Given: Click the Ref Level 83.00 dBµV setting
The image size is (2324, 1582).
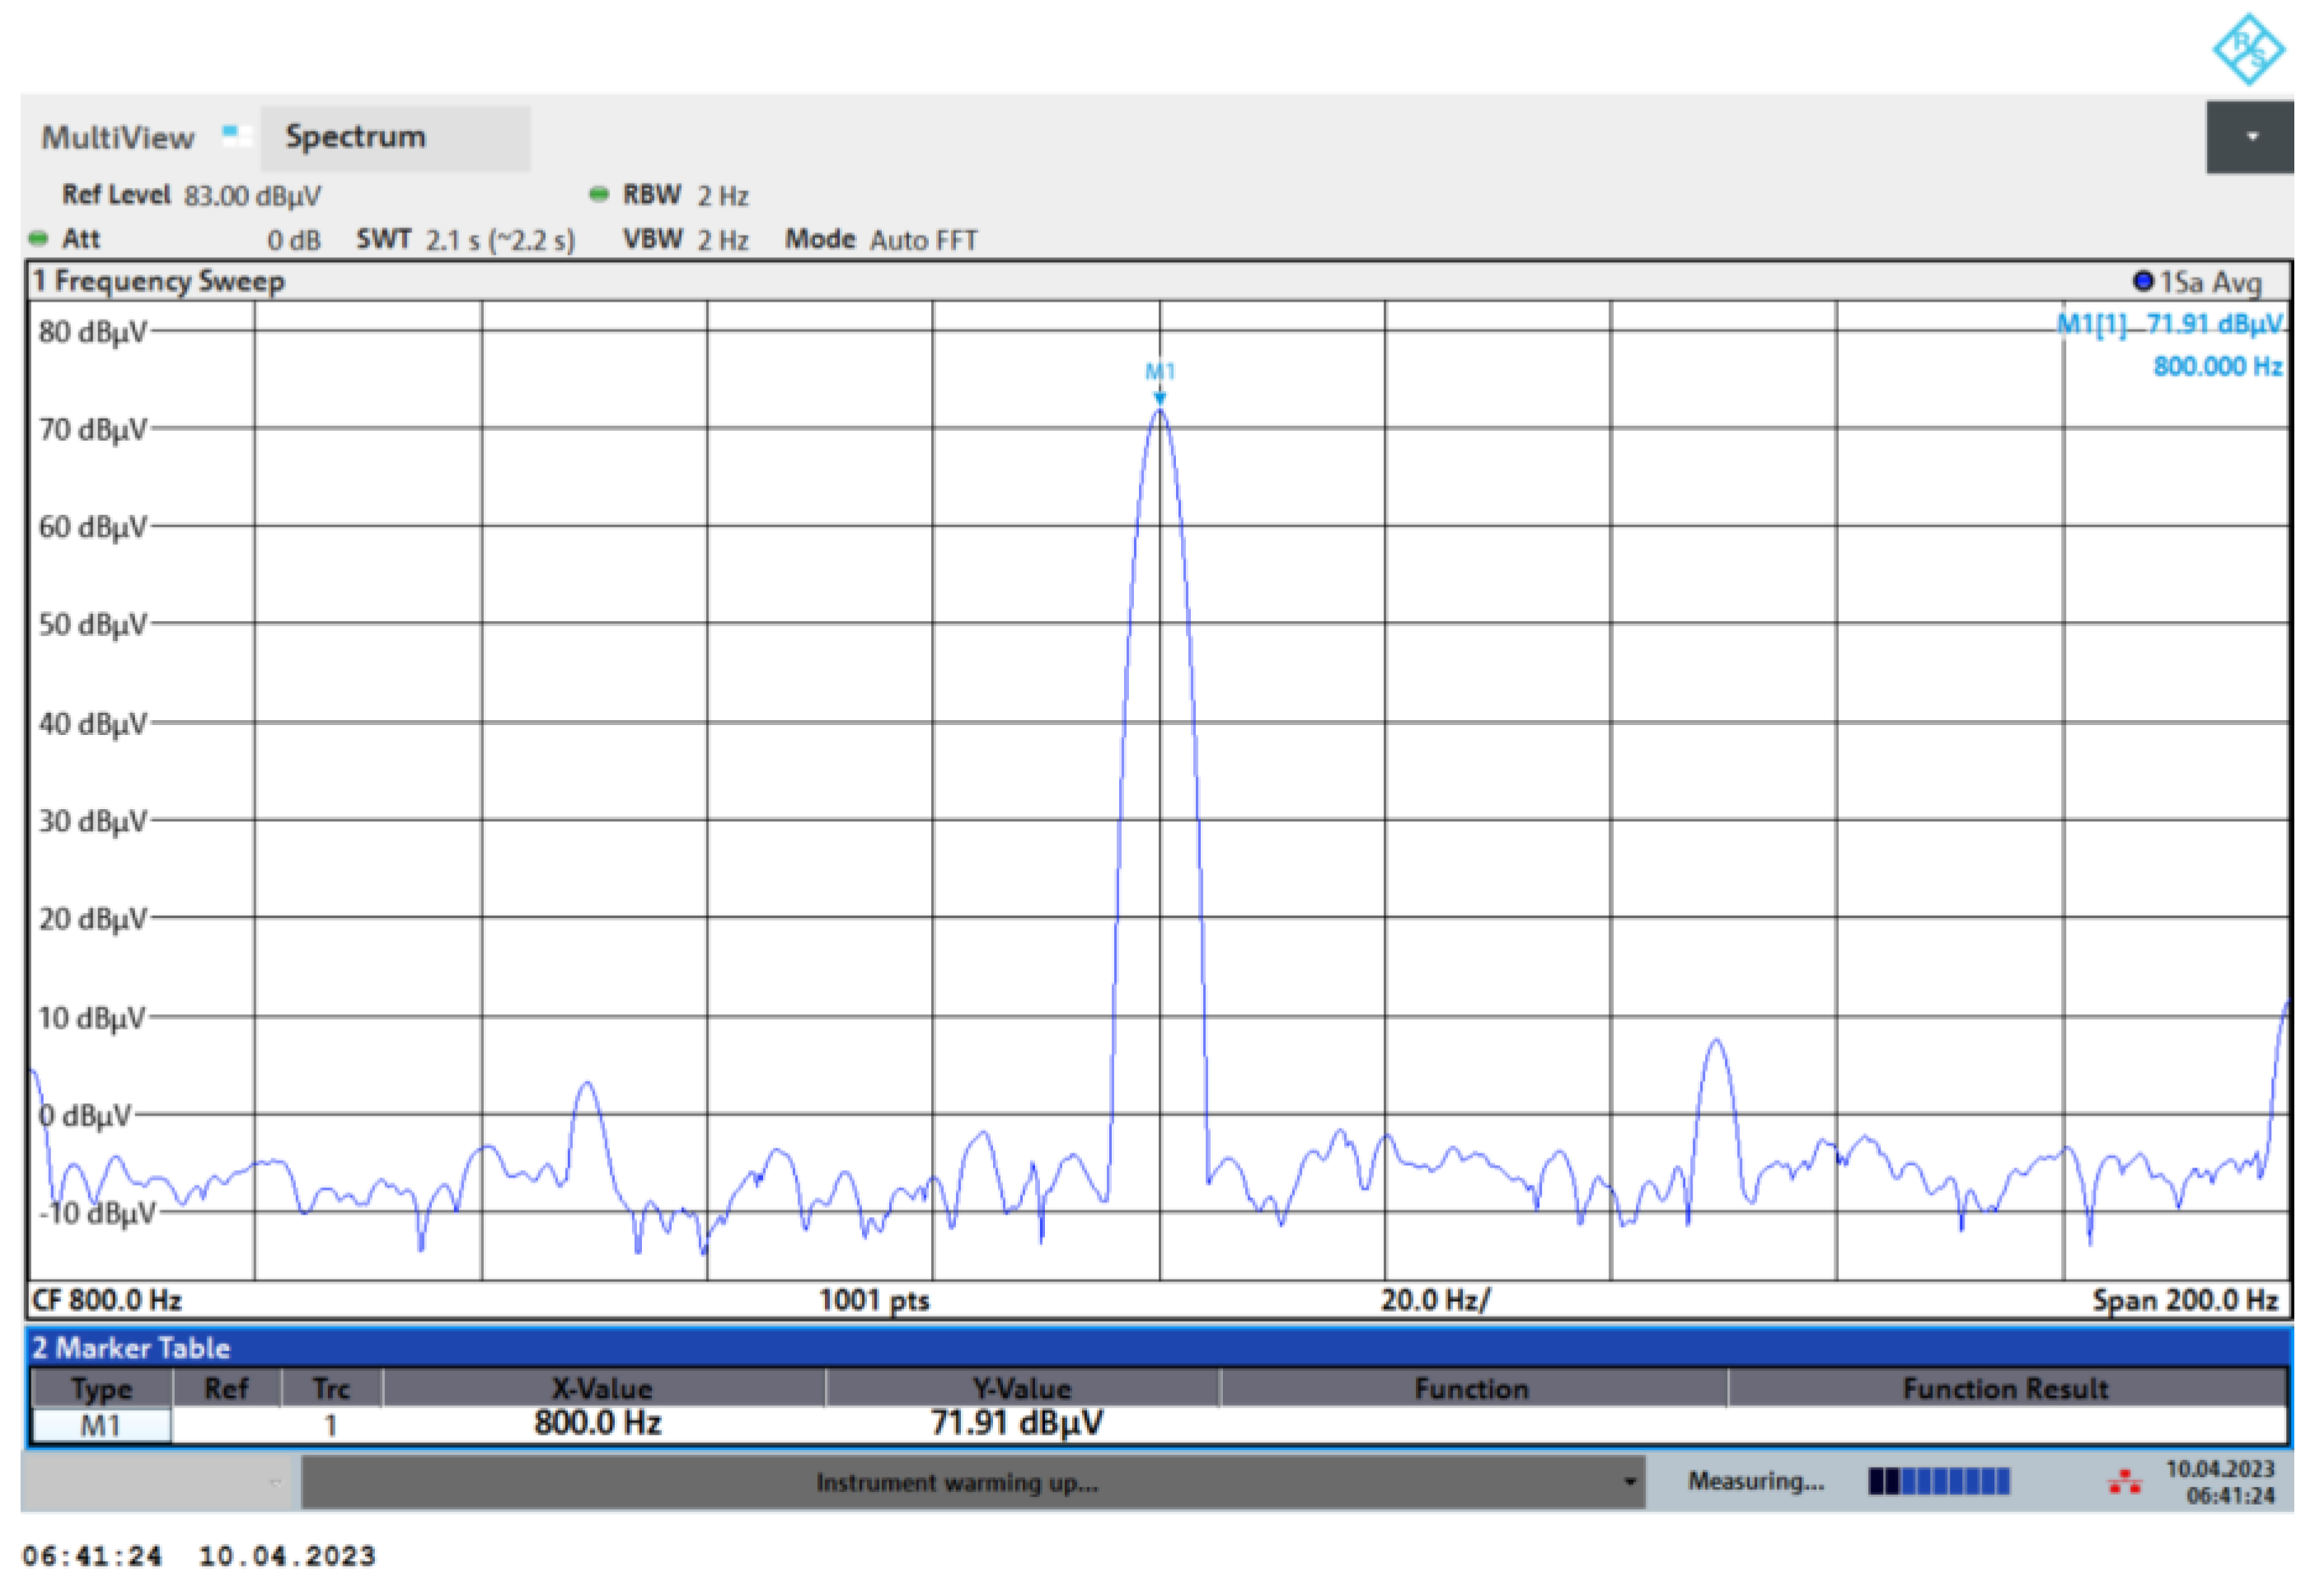Looking at the screenshot, I should (x=191, y=195).
